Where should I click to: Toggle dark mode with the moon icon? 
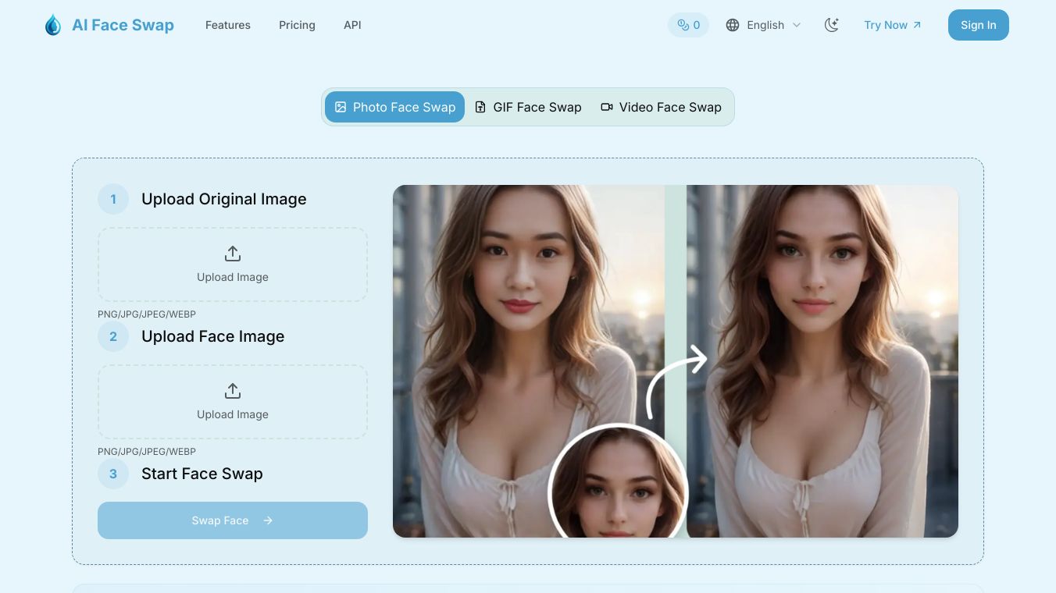pos(832,25)
